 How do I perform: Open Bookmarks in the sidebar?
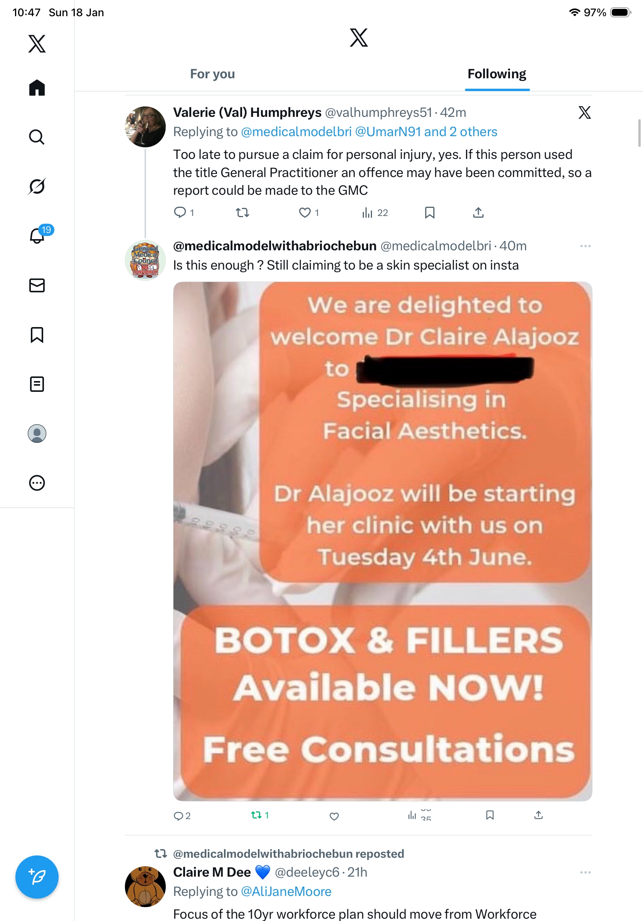tap(37, 334)
